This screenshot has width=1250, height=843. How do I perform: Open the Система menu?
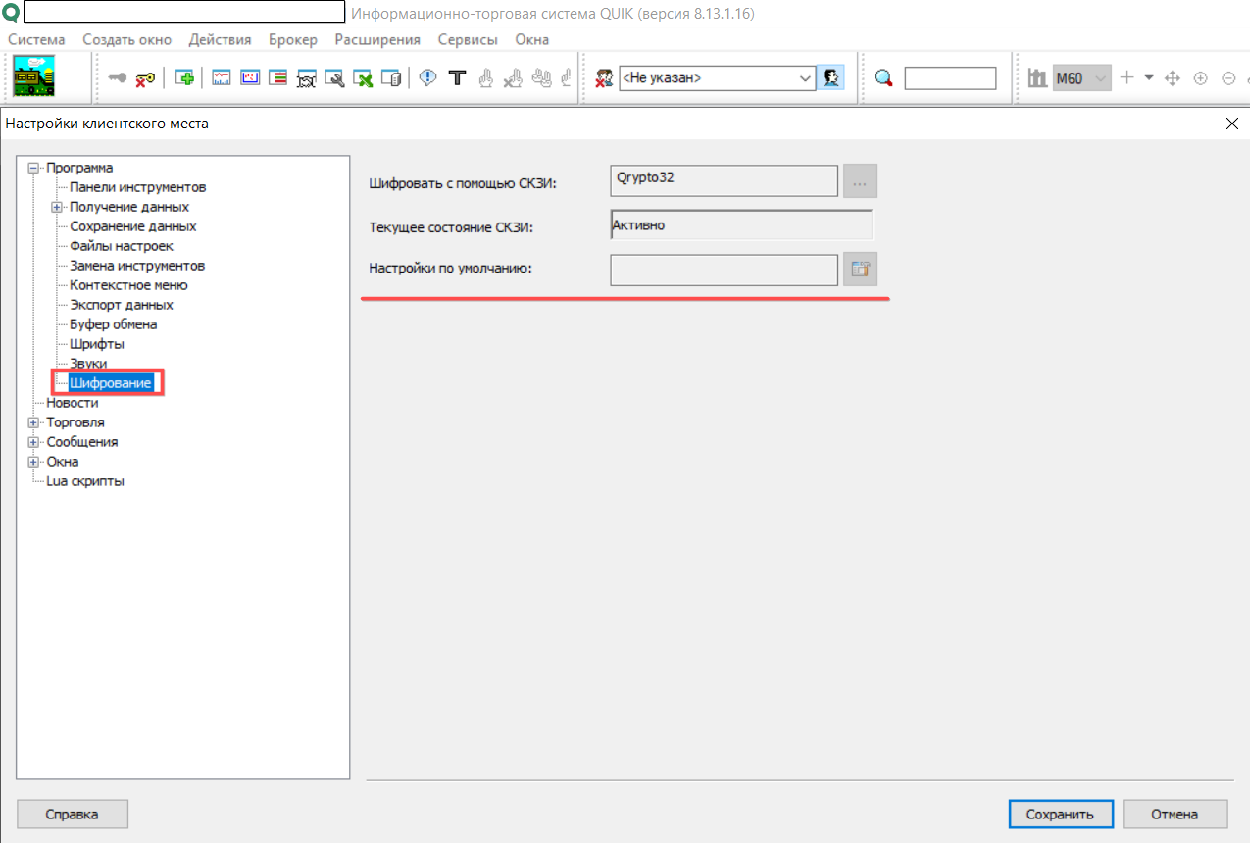pyautogui.click(x=36, y=39)
